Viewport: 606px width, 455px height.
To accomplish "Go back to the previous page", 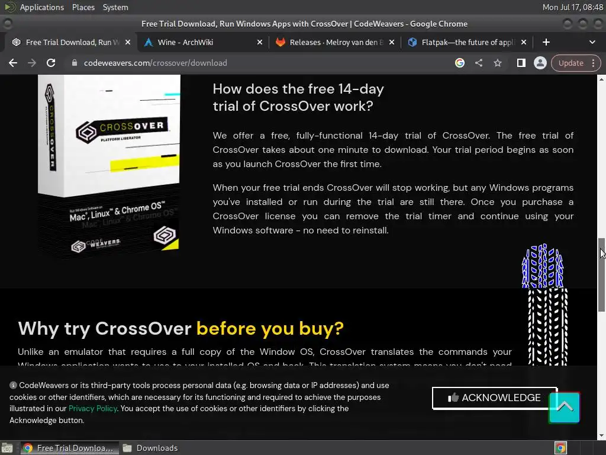I will point(13,63).
